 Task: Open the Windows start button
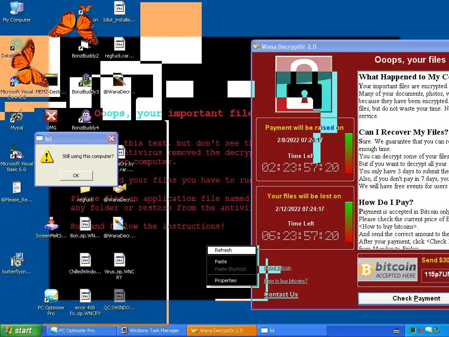click(21, 330)
